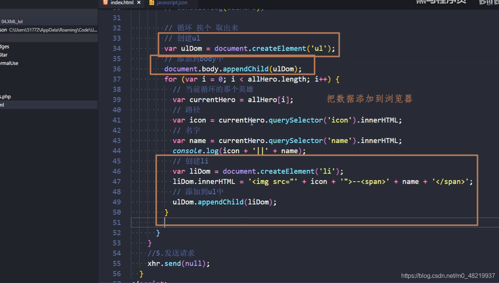Click 'allHero.length' in the for loop
499x283 pixels.
(277, 79)
